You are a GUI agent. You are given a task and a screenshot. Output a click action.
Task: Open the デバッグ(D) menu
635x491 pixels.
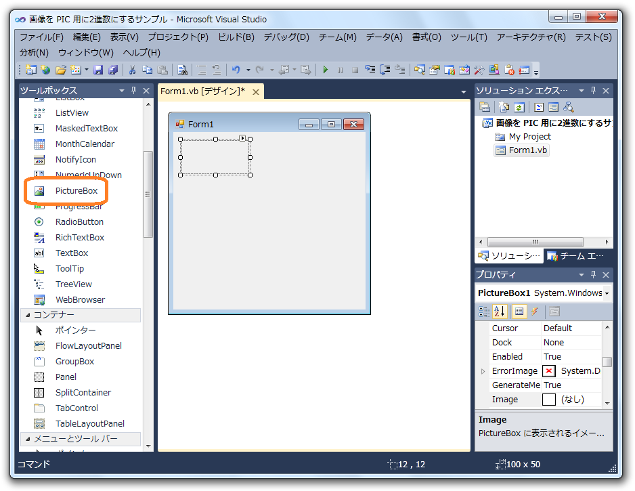286,37
